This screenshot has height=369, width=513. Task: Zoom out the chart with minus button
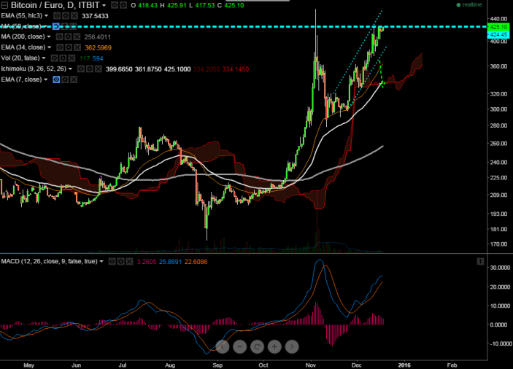pyautogui.click(x=240, y=347)
